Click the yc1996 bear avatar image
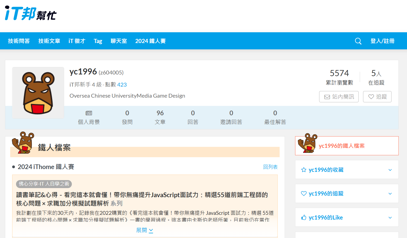Image resolution: width=407 pixels, height=238 pixels. pos(38,93)
